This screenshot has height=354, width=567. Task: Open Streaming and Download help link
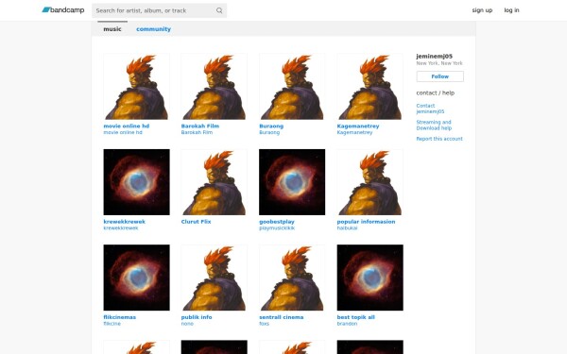click(434, 125)
